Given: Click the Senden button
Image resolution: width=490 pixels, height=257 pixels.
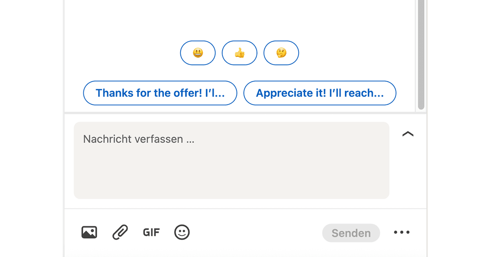Looking at the screenshot, I should (351, 233).
